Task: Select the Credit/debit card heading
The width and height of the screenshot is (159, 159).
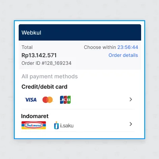Action: (x=45, y=87)
